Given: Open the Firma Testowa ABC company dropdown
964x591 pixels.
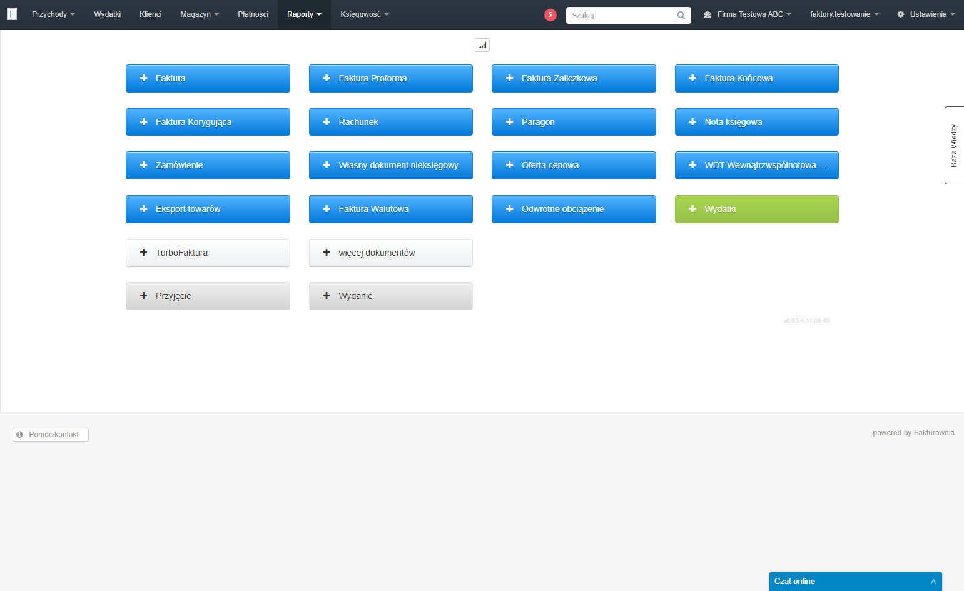Looking at the screenshot, I should point(748,14).
